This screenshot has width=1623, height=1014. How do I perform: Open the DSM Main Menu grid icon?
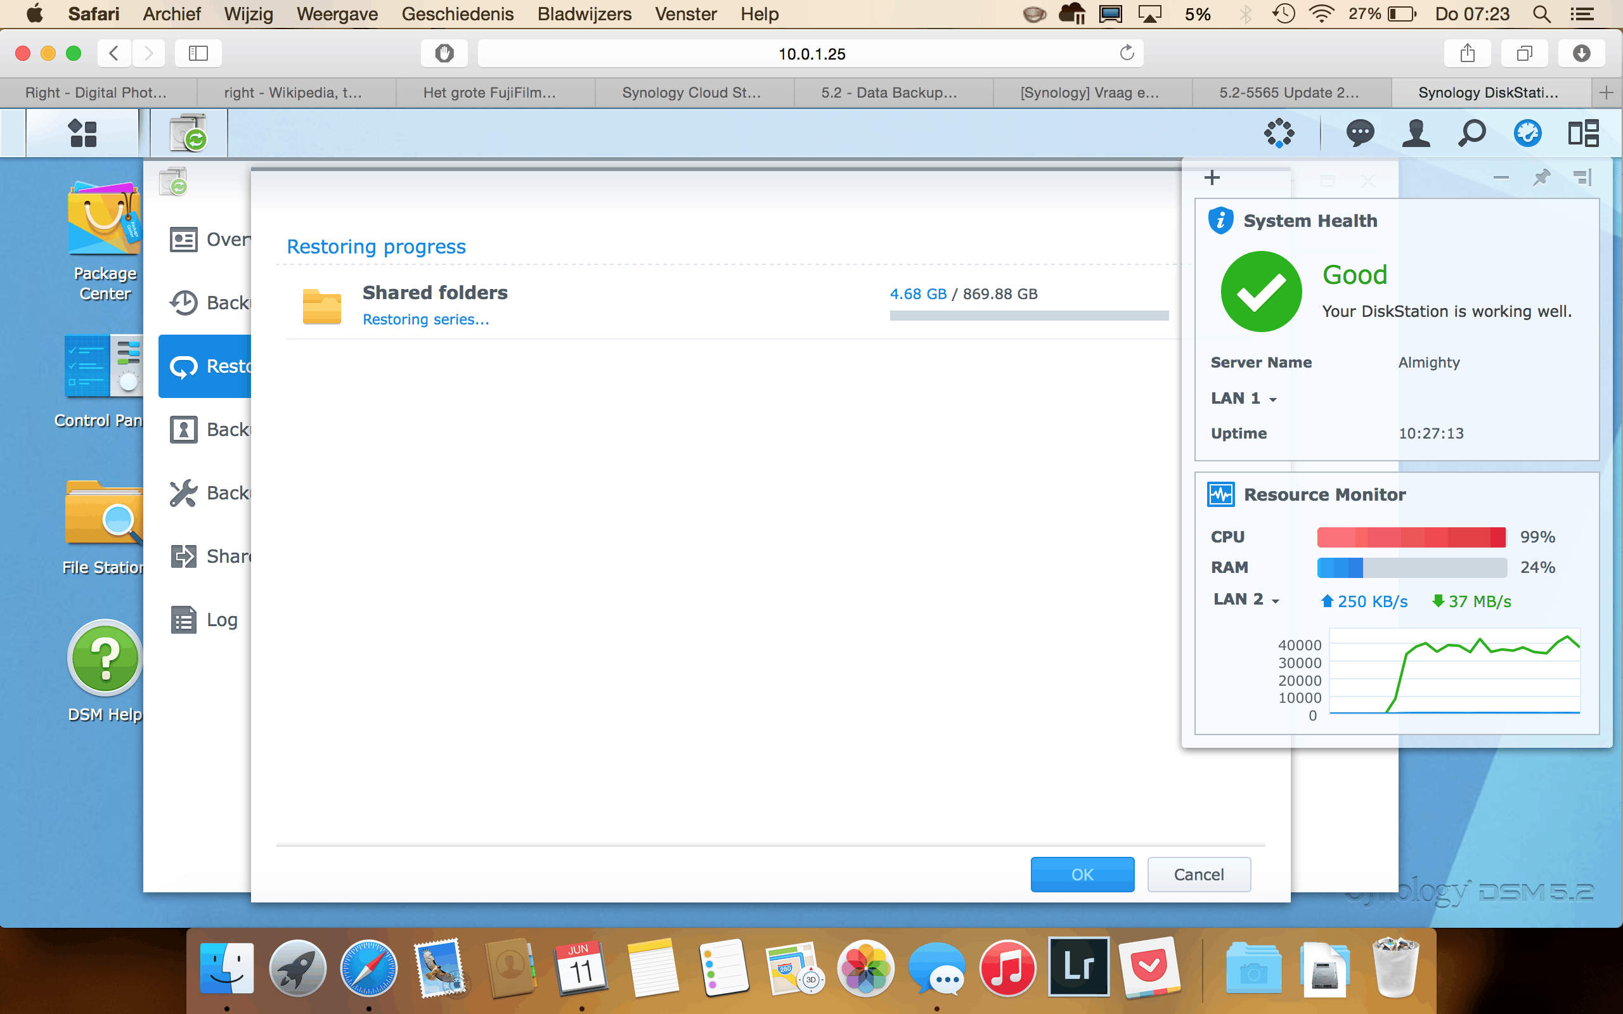tap(82, 134)
